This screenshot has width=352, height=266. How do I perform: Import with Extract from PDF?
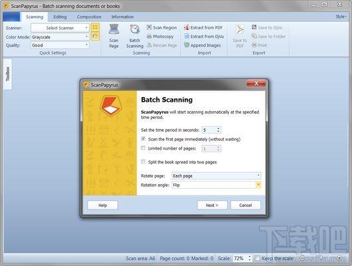[203, 28]
